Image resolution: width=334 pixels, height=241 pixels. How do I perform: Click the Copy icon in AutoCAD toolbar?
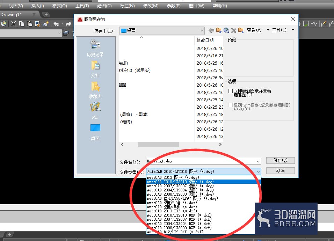pos(22,24)
